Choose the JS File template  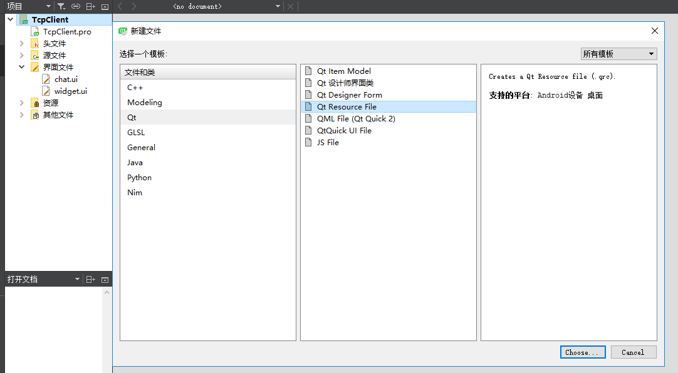[x=389, y=142]
